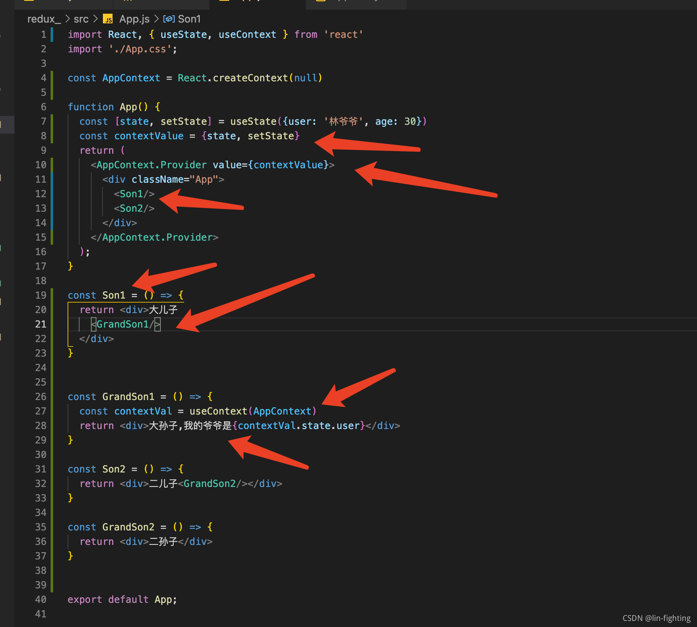
Task: Click line number 27 in the gutter
Action: [x=41, y=411]
